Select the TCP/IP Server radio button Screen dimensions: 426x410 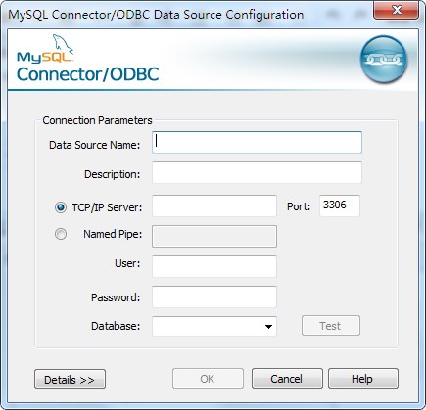coord(61,207)
